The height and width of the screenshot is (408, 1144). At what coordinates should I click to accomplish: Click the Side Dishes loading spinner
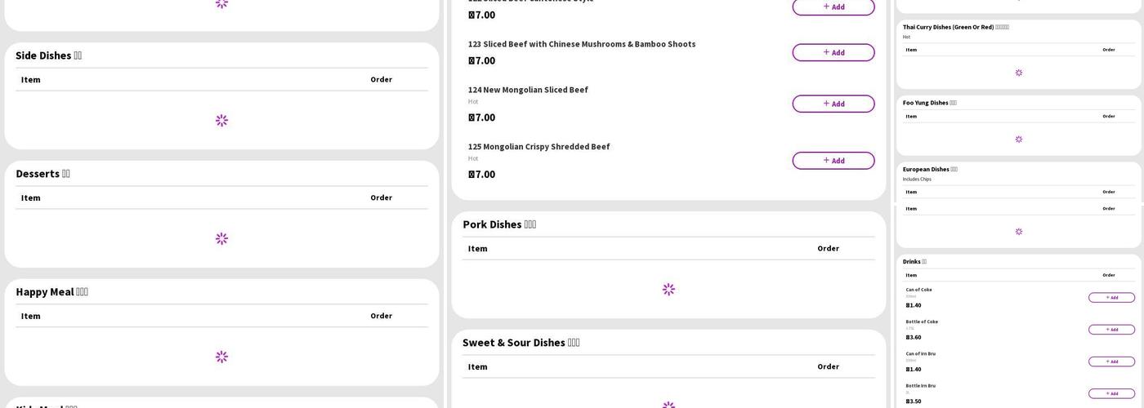coord(221,121)
